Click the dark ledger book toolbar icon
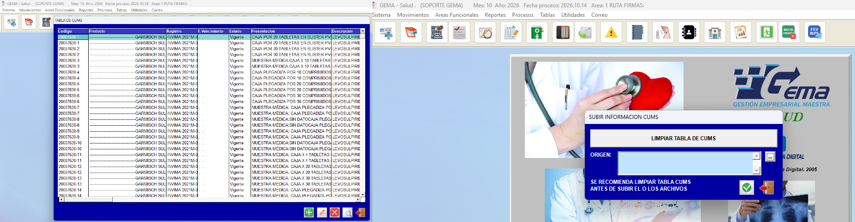 point(563,33)
